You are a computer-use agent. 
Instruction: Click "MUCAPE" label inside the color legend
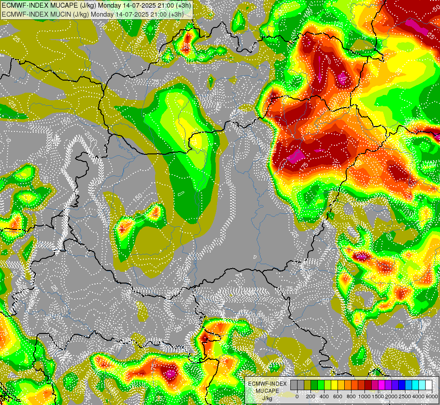tap(267, 391)
